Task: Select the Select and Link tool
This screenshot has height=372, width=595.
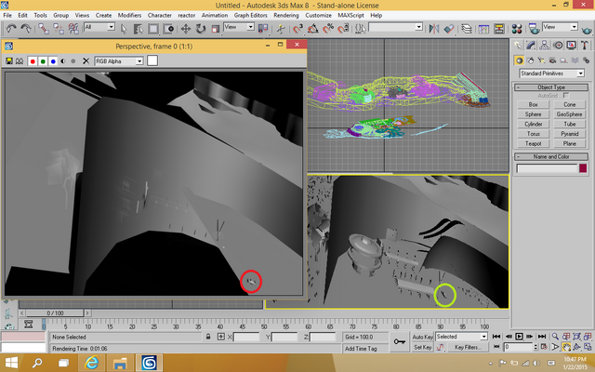Action: (44, 29)
